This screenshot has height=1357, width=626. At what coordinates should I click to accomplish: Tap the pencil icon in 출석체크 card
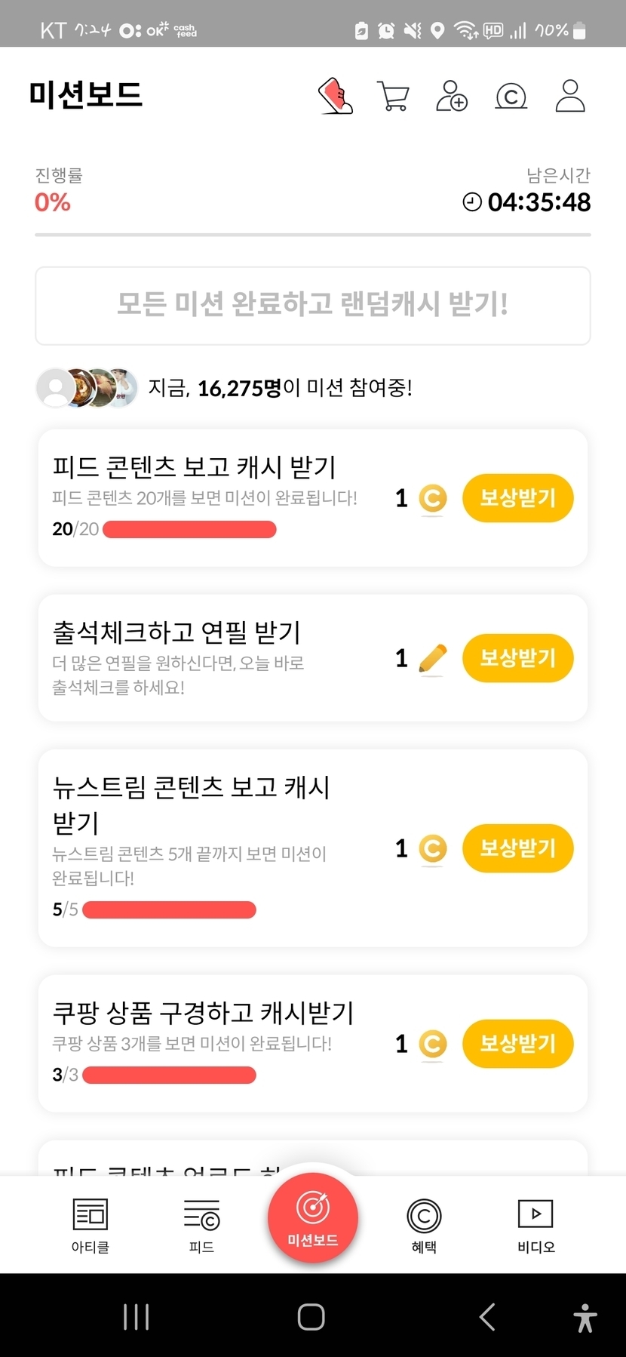[x=432, y=659]
